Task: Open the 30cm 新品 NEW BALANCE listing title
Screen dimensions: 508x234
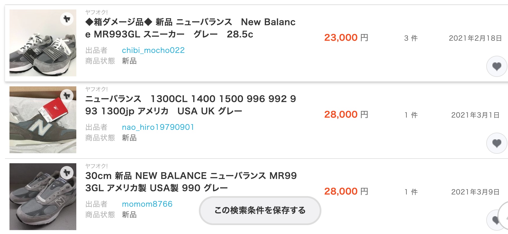Action: click(191, 182)
